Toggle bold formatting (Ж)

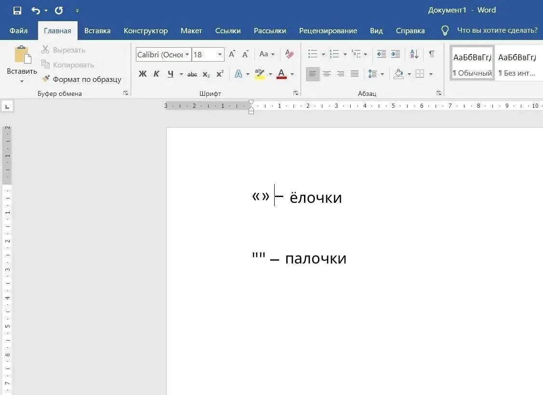pyautogui.click(x=143, y=74)
